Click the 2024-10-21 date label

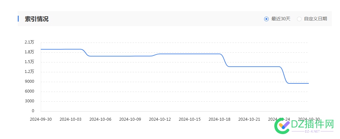tap(249, 119)
